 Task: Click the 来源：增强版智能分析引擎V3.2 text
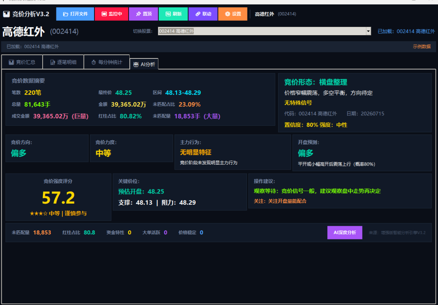tap(397, 232)
